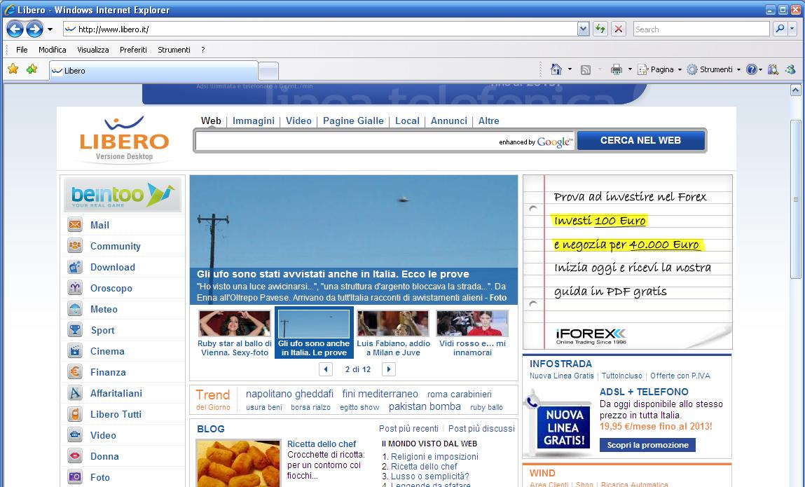Open the Strumenti menu in the menu bar

(x=174, y=50)
